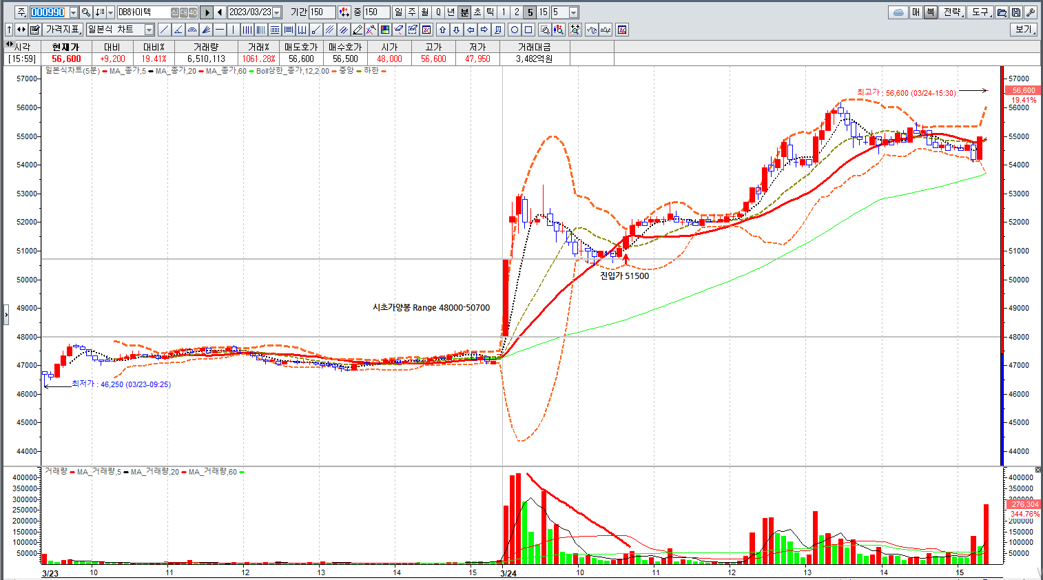Select the 5 minute interval button
Image resolution: width=1043 pixels, height=580 pixels.
coord(530,12)
